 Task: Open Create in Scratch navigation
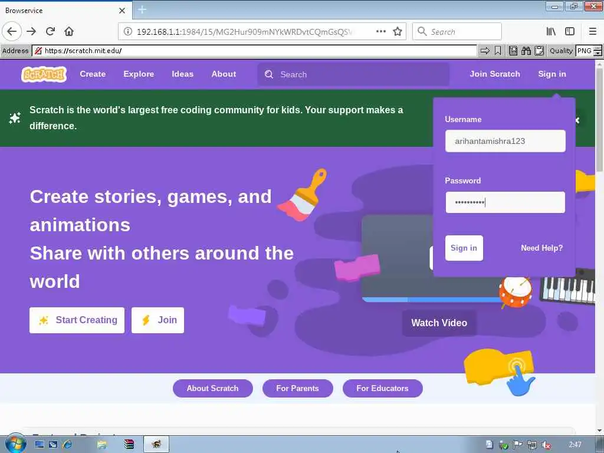click(93, 74)
